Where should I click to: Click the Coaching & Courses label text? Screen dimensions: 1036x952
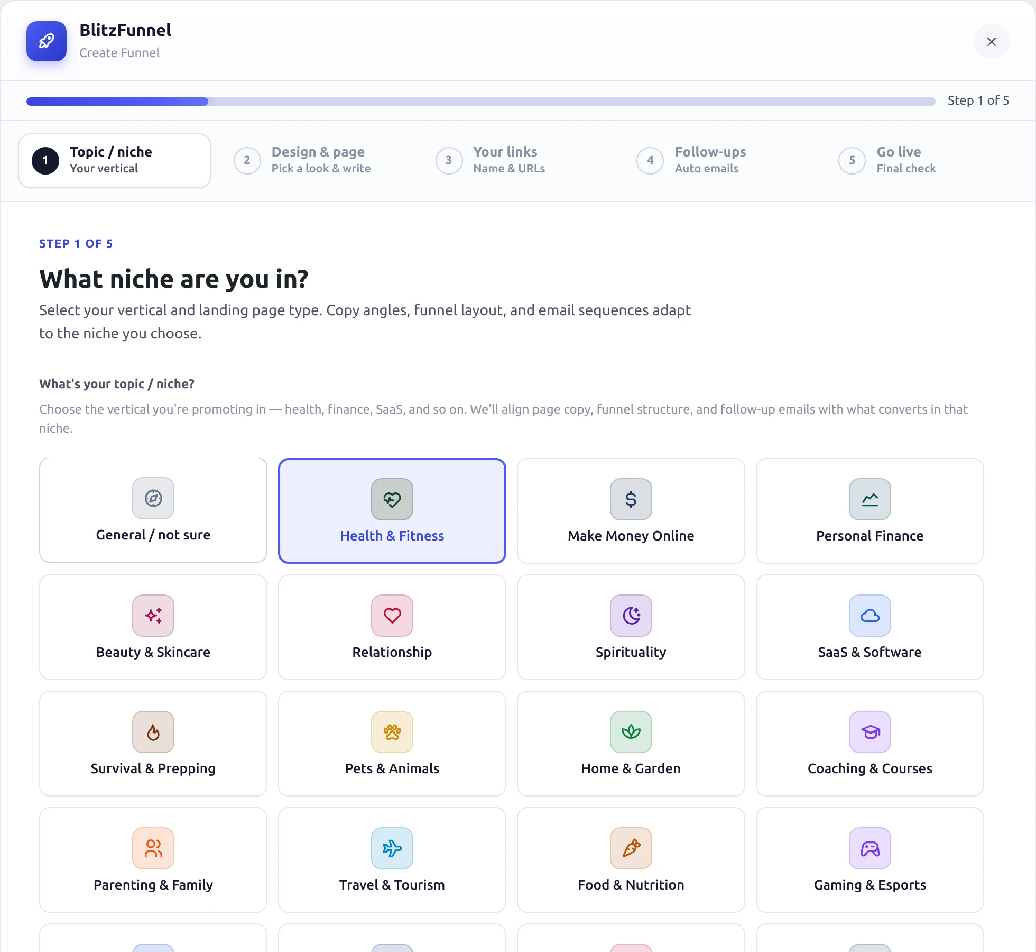coord(870,768)
